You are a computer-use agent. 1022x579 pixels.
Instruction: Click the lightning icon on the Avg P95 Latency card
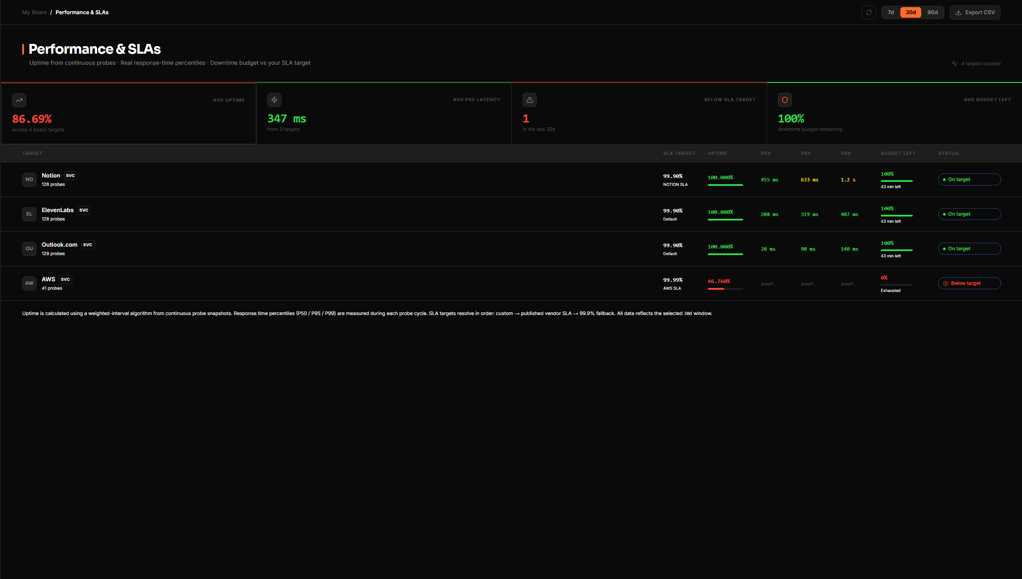tap(274, 100)
